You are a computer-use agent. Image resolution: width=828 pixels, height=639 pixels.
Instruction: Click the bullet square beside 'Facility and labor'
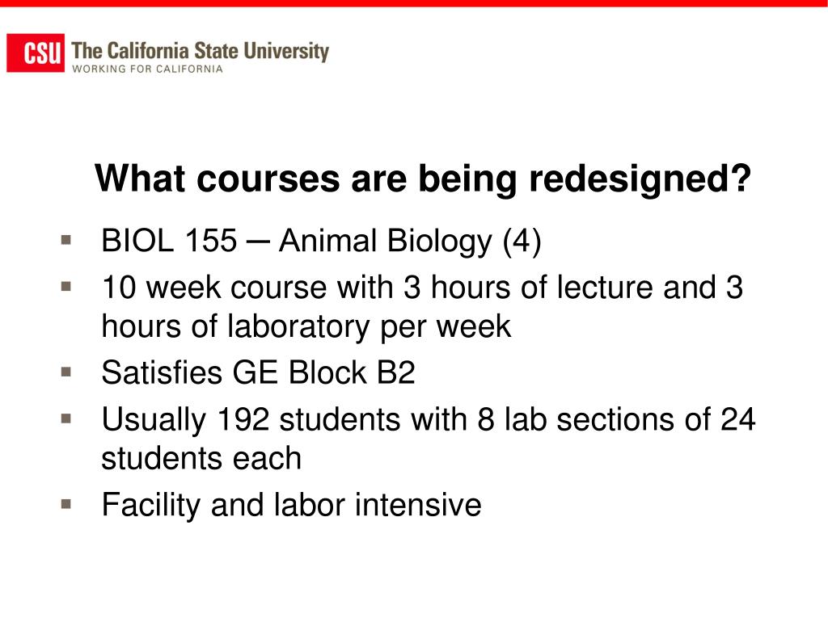click(x=66, y=504)
